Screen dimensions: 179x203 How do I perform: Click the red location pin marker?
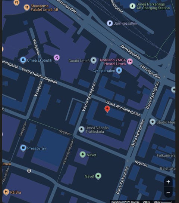click(107, 109)
